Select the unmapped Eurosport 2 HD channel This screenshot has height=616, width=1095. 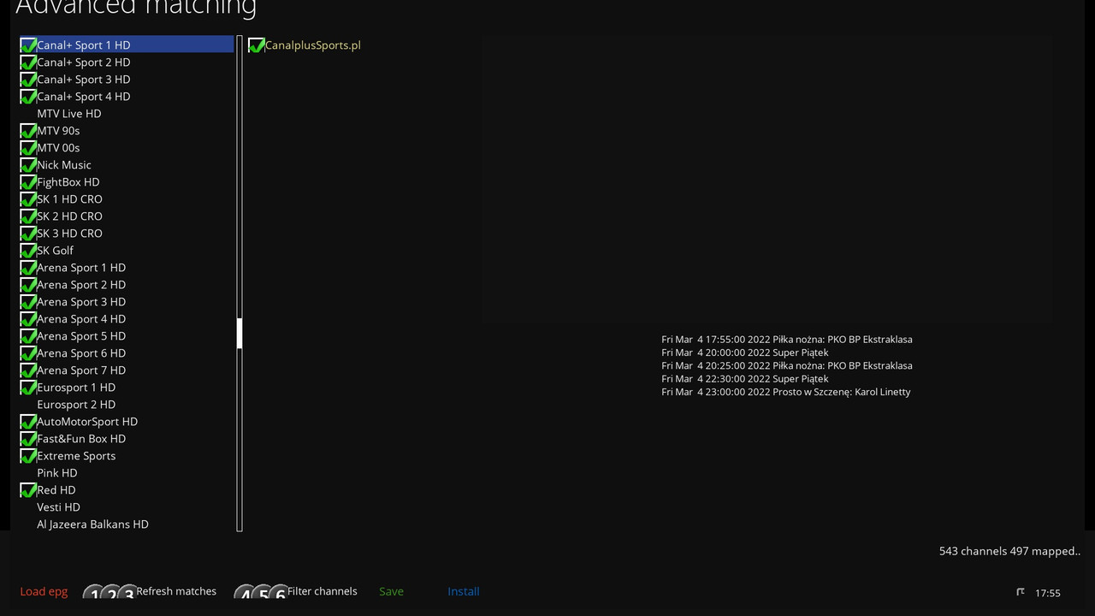pyautogui.click(x=127, y=404)
